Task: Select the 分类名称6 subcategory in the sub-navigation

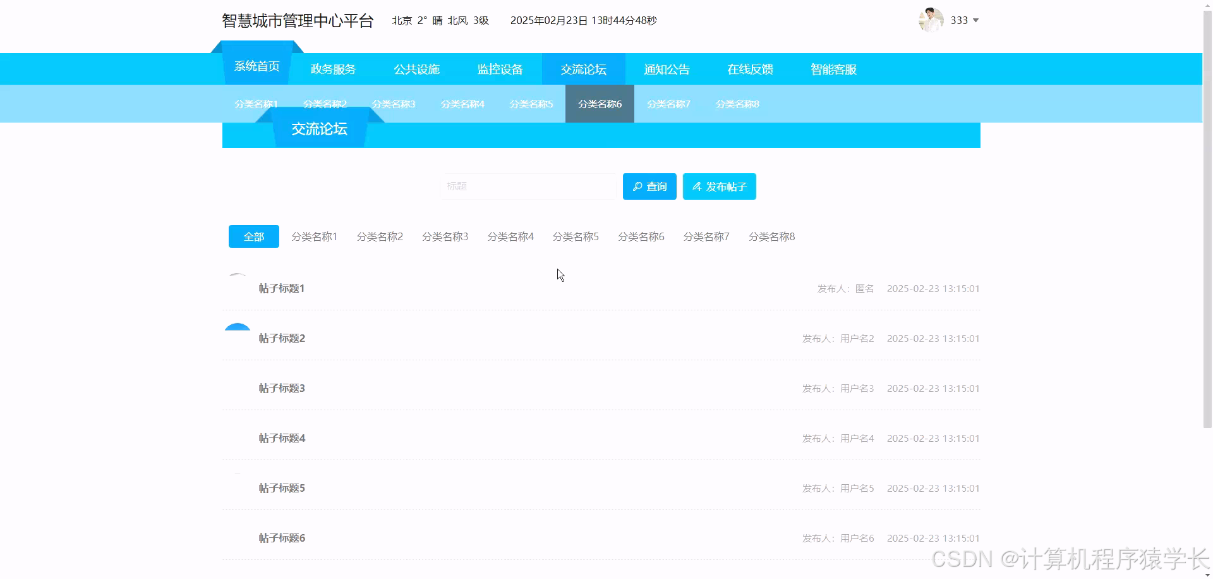Action: (x=599, y=104)
